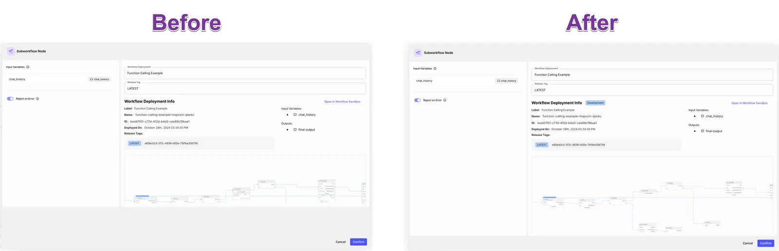Click final-output type icon in Before panel
Viewport: 779px width, 251px height.
coord(295,130)
